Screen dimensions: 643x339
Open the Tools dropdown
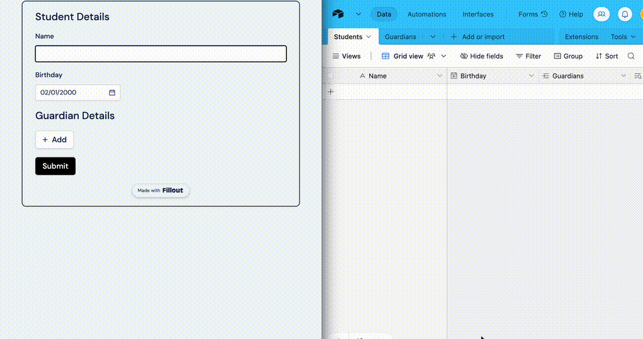pos(623,37)
